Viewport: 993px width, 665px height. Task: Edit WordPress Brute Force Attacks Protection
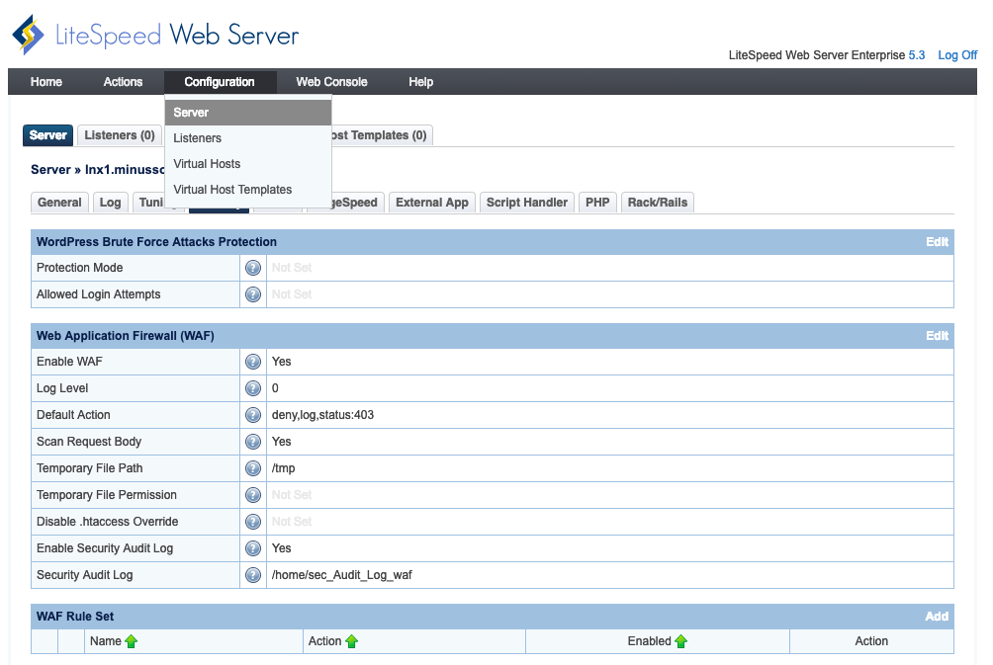937,242
